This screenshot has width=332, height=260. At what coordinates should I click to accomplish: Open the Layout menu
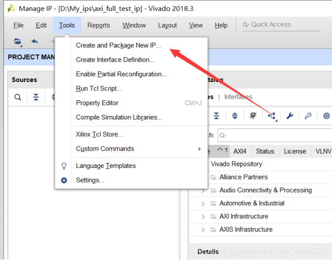click(x=167, y=25)
